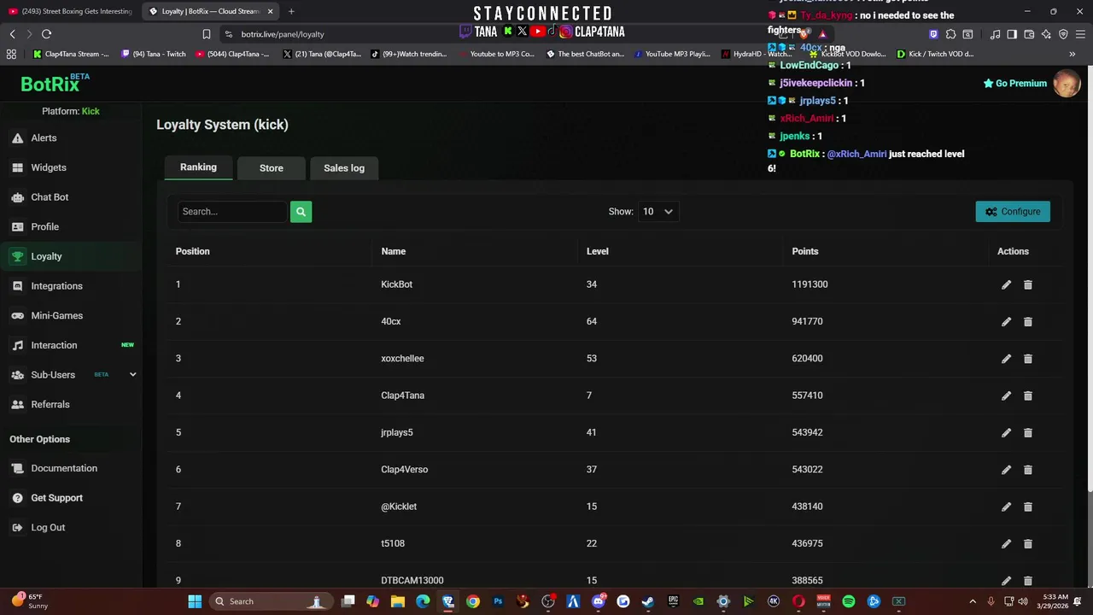Screen dimensions: 1093x615
Task: Go to the Chat Bot page
Action: coord(50,197)
